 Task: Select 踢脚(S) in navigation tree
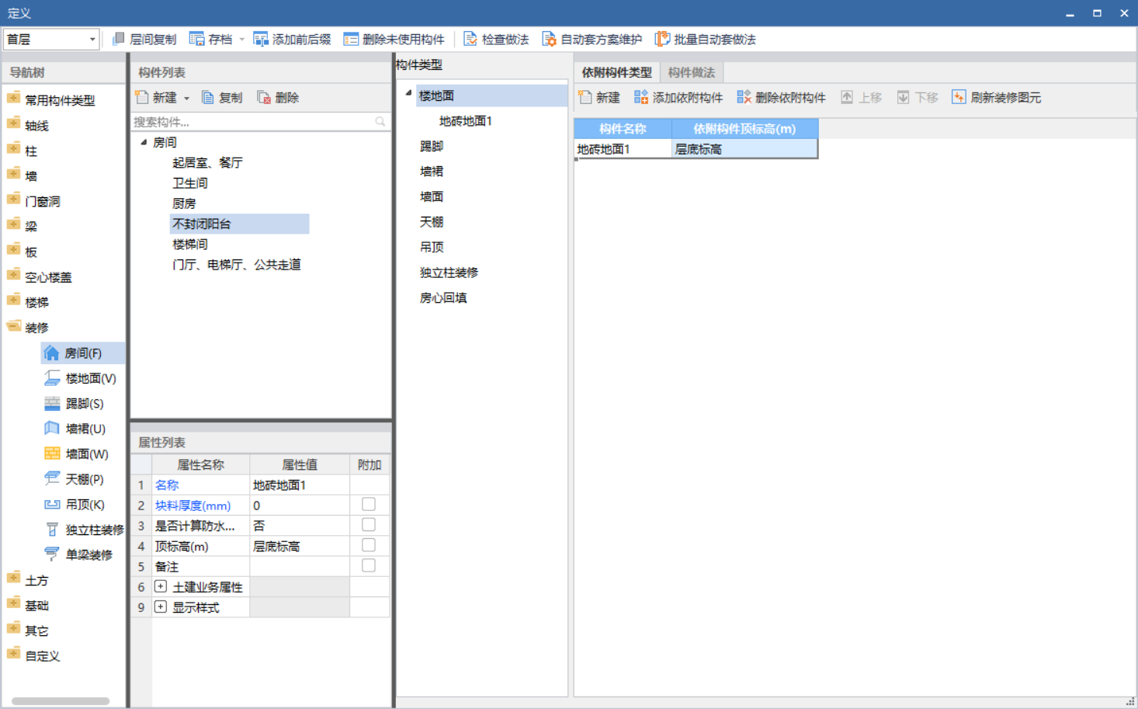75,404
